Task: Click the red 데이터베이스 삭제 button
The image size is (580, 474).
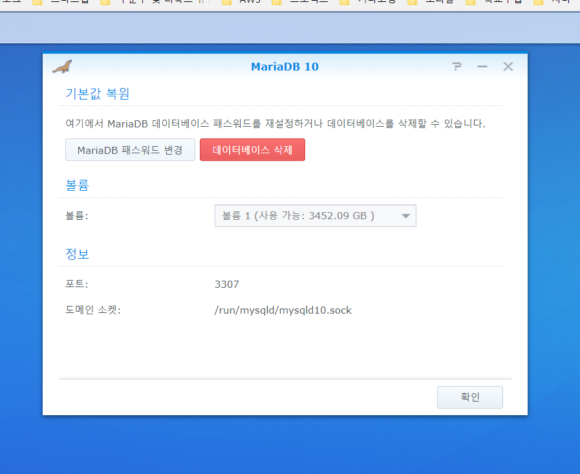Action: (x=252, y=150)
